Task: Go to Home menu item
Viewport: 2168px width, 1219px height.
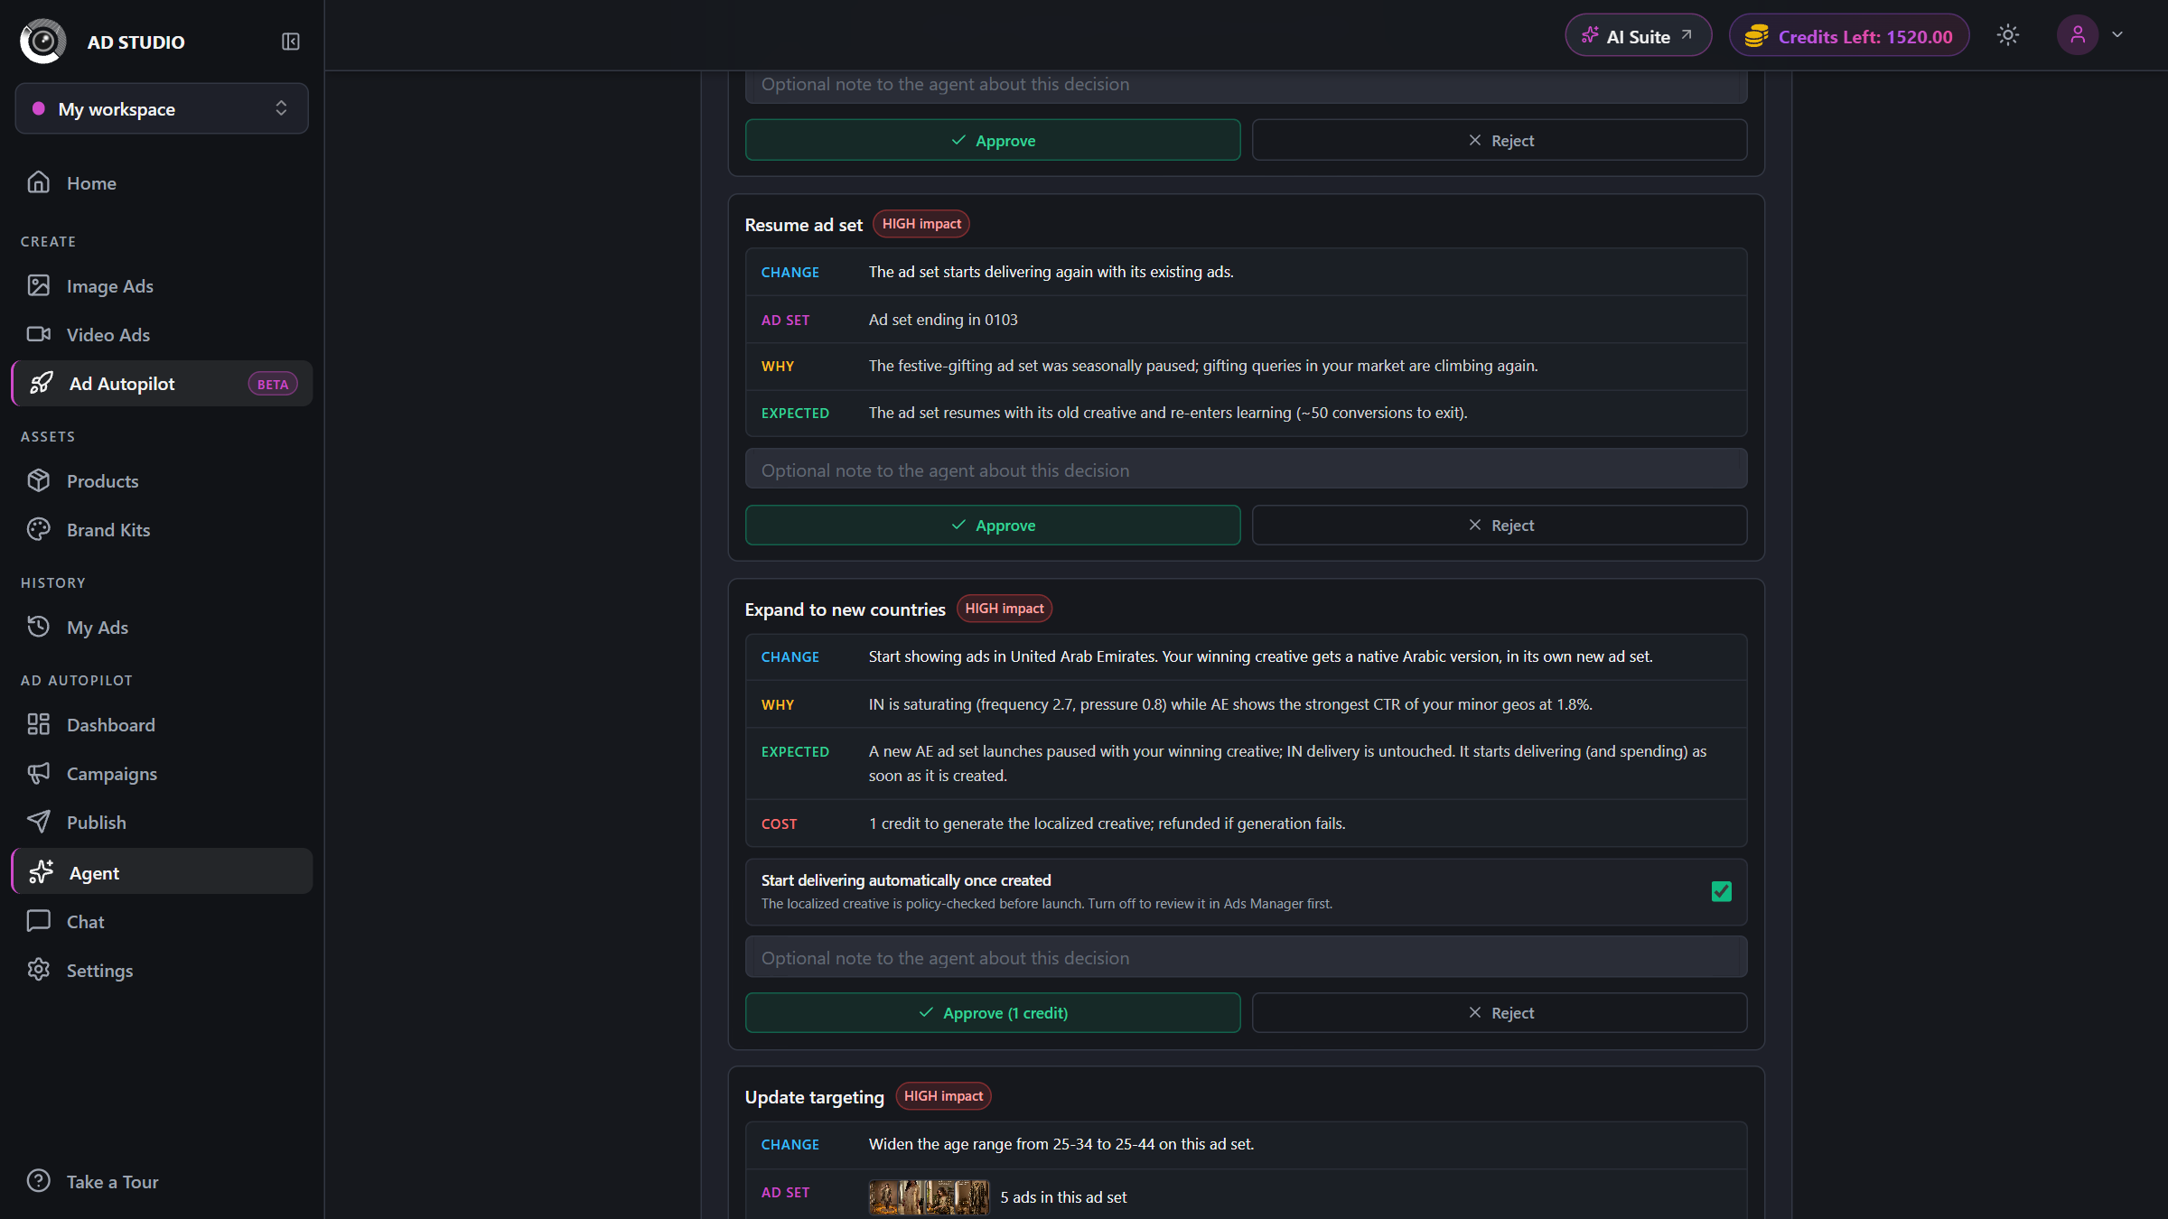Action: pyautogui.click(x=162, y=182)
